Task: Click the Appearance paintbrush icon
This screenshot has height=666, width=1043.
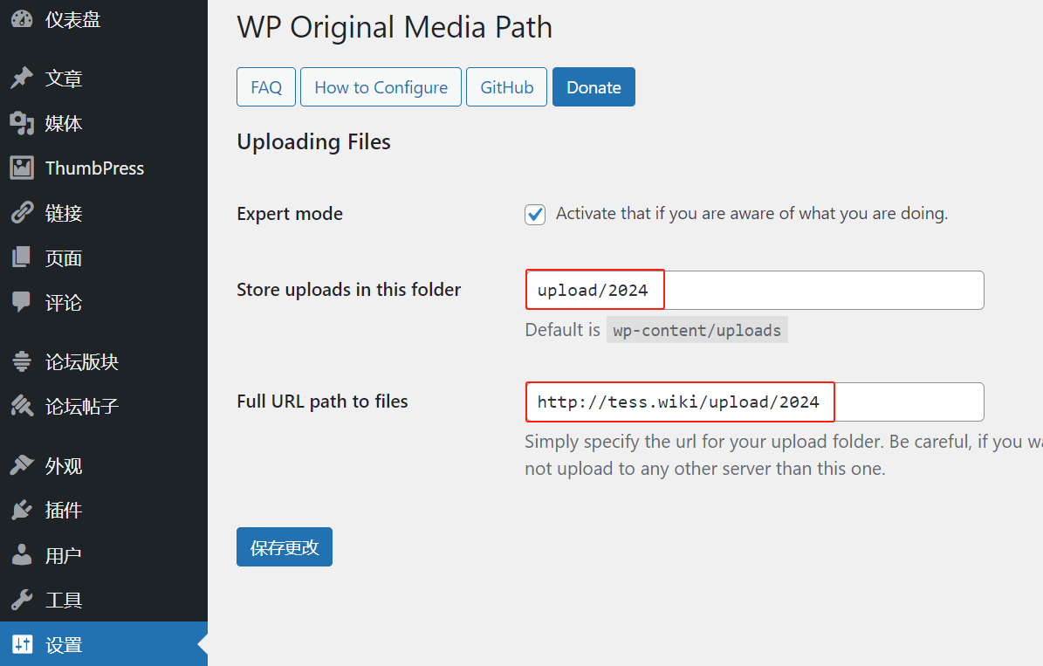Action: point(22,465)
